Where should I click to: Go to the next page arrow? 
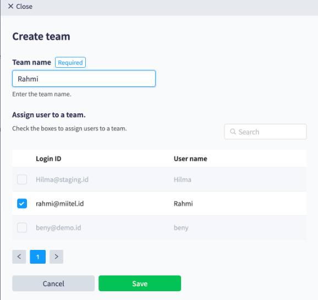[x=56, y=257]
